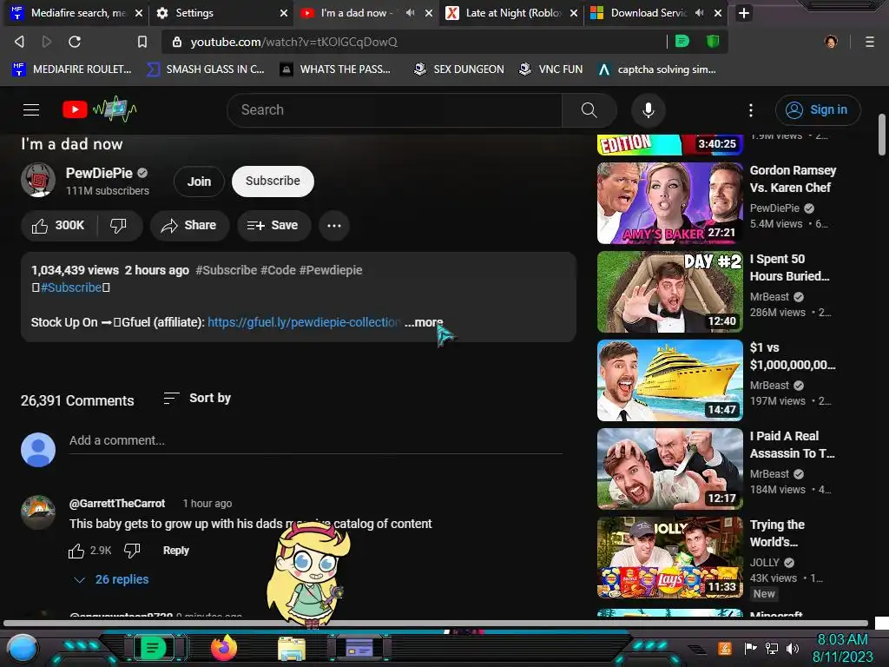Open captcha solving sim bookmark
The image size is (889, 667).
658,69
